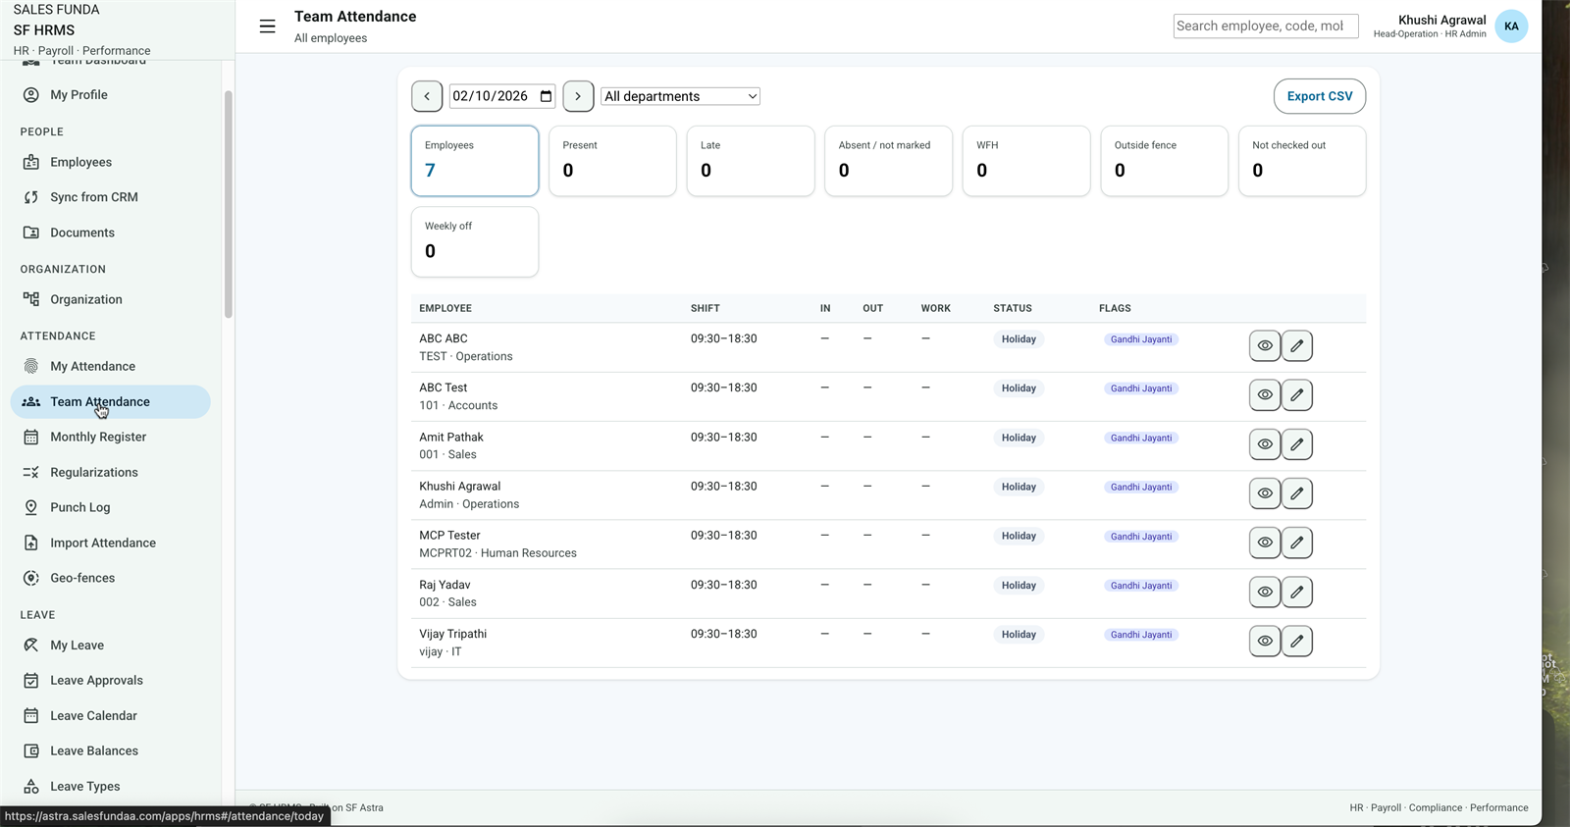Edit attendance for MCP Tester
The image size is (1570, 827).
point(1296,543)
